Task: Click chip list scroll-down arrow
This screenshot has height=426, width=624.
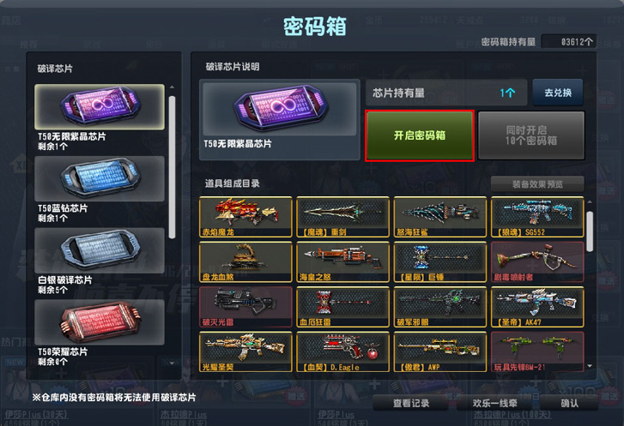Action: pos(172,363)
